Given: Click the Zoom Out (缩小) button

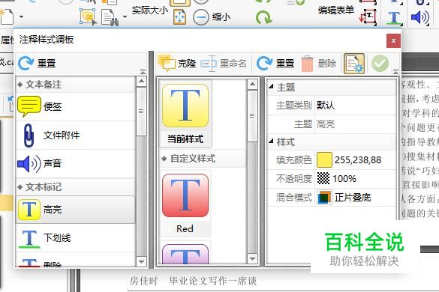Looking at the screenshot, I should click(x=212, y=17).
